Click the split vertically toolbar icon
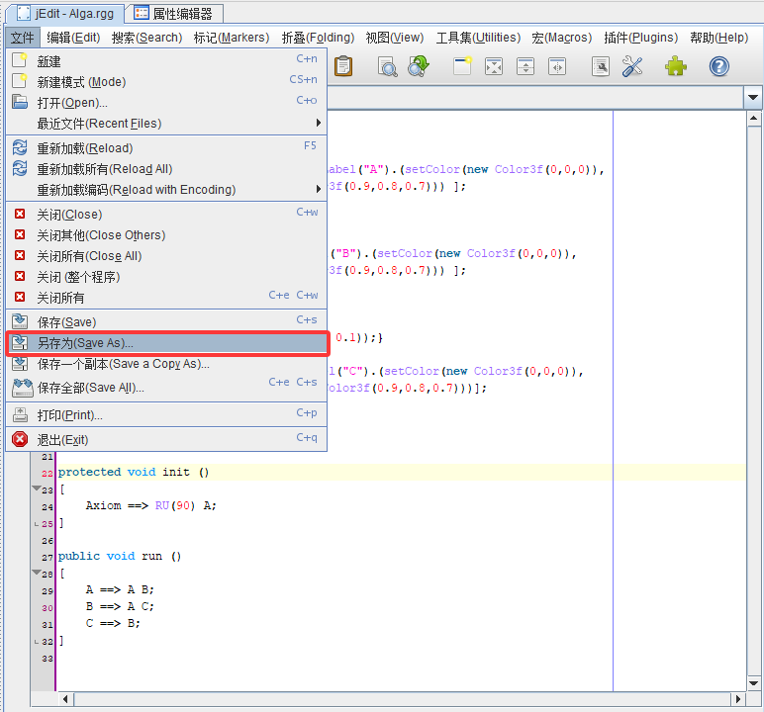764x712 pixels. [x=557, y=66]
